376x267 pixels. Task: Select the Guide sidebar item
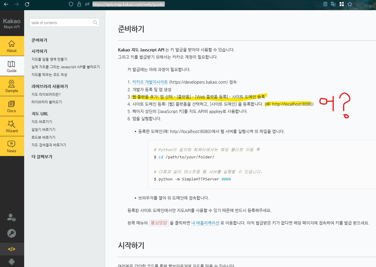point(12,66)
